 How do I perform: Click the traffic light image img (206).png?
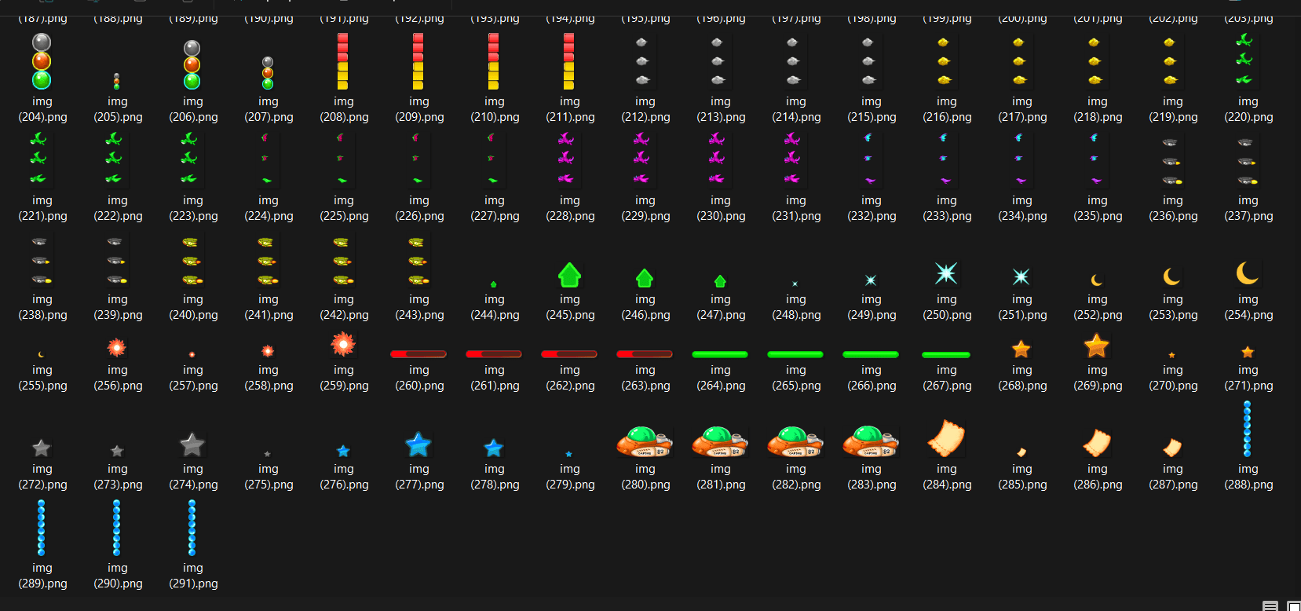pos(192,65)
